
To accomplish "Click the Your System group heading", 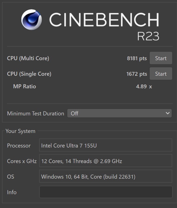I will click(x=20, y=131).
